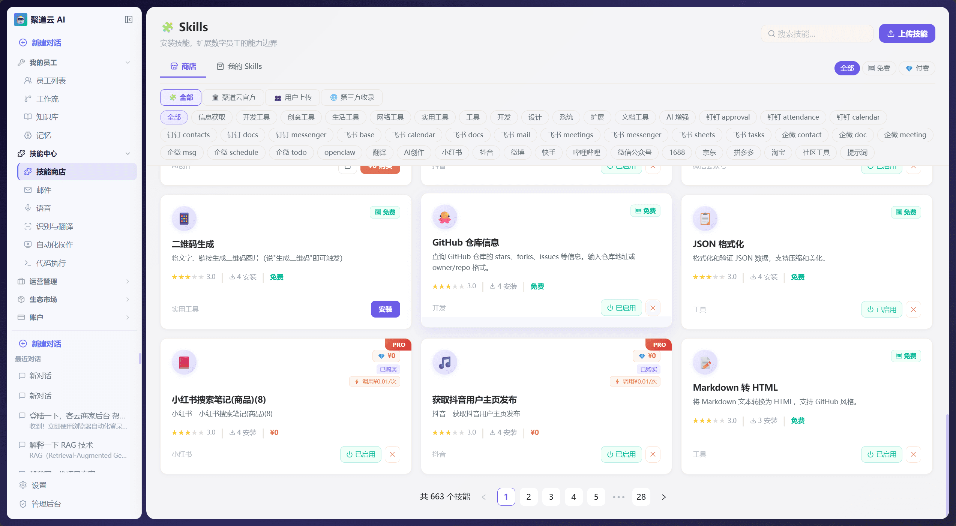Open the JSON 格式化 clipboard icon
This screenshot has width=956, height=526.
click(705, 219)
